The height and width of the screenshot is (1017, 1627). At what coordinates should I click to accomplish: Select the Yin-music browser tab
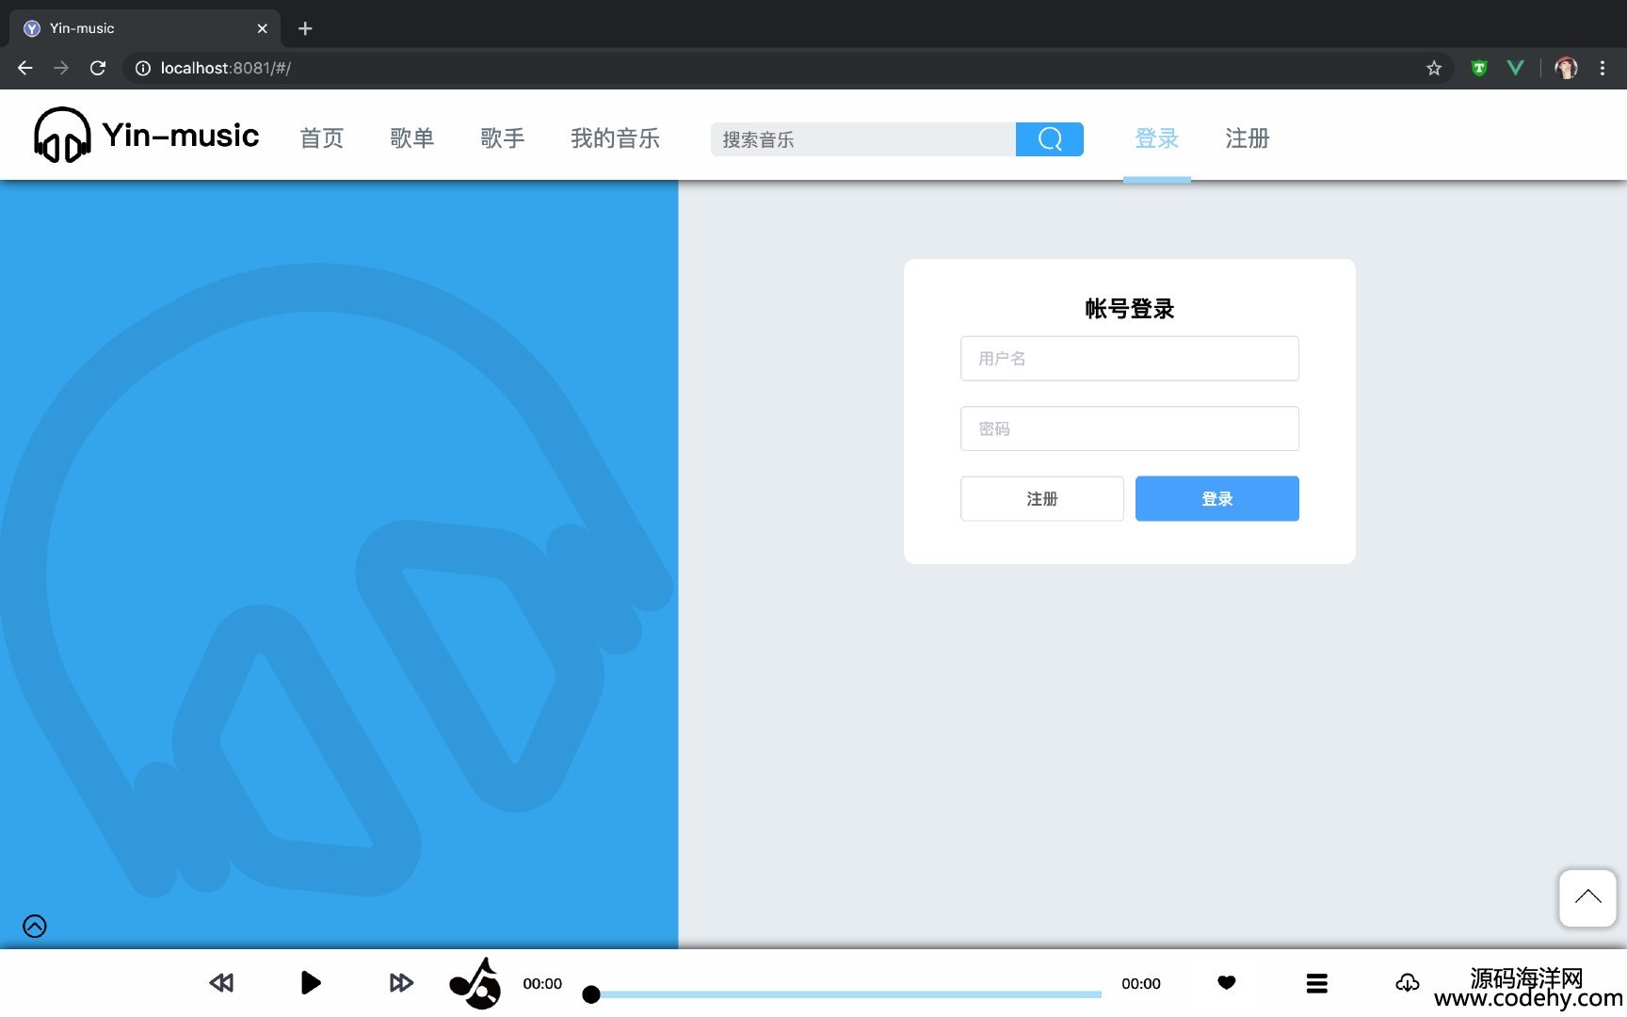(145, 28)
